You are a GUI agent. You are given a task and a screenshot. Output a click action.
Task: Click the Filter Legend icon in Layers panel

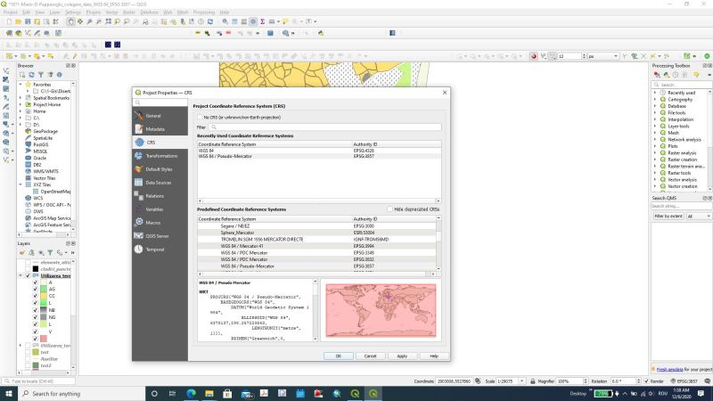[50, 252]
